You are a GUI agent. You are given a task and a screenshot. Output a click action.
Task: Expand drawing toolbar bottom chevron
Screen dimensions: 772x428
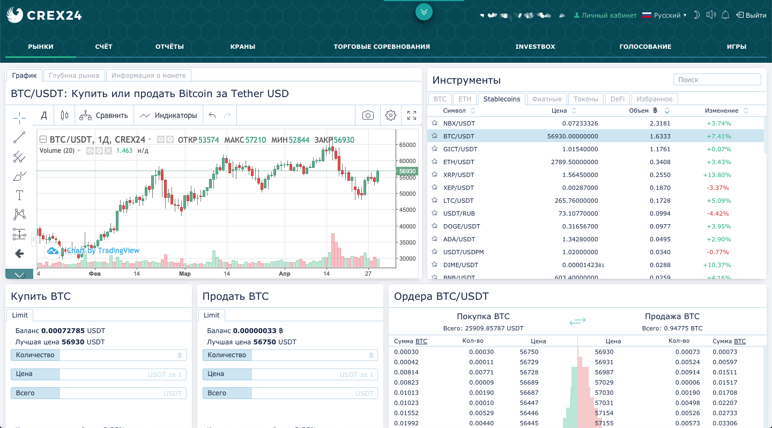click(19, 274)
